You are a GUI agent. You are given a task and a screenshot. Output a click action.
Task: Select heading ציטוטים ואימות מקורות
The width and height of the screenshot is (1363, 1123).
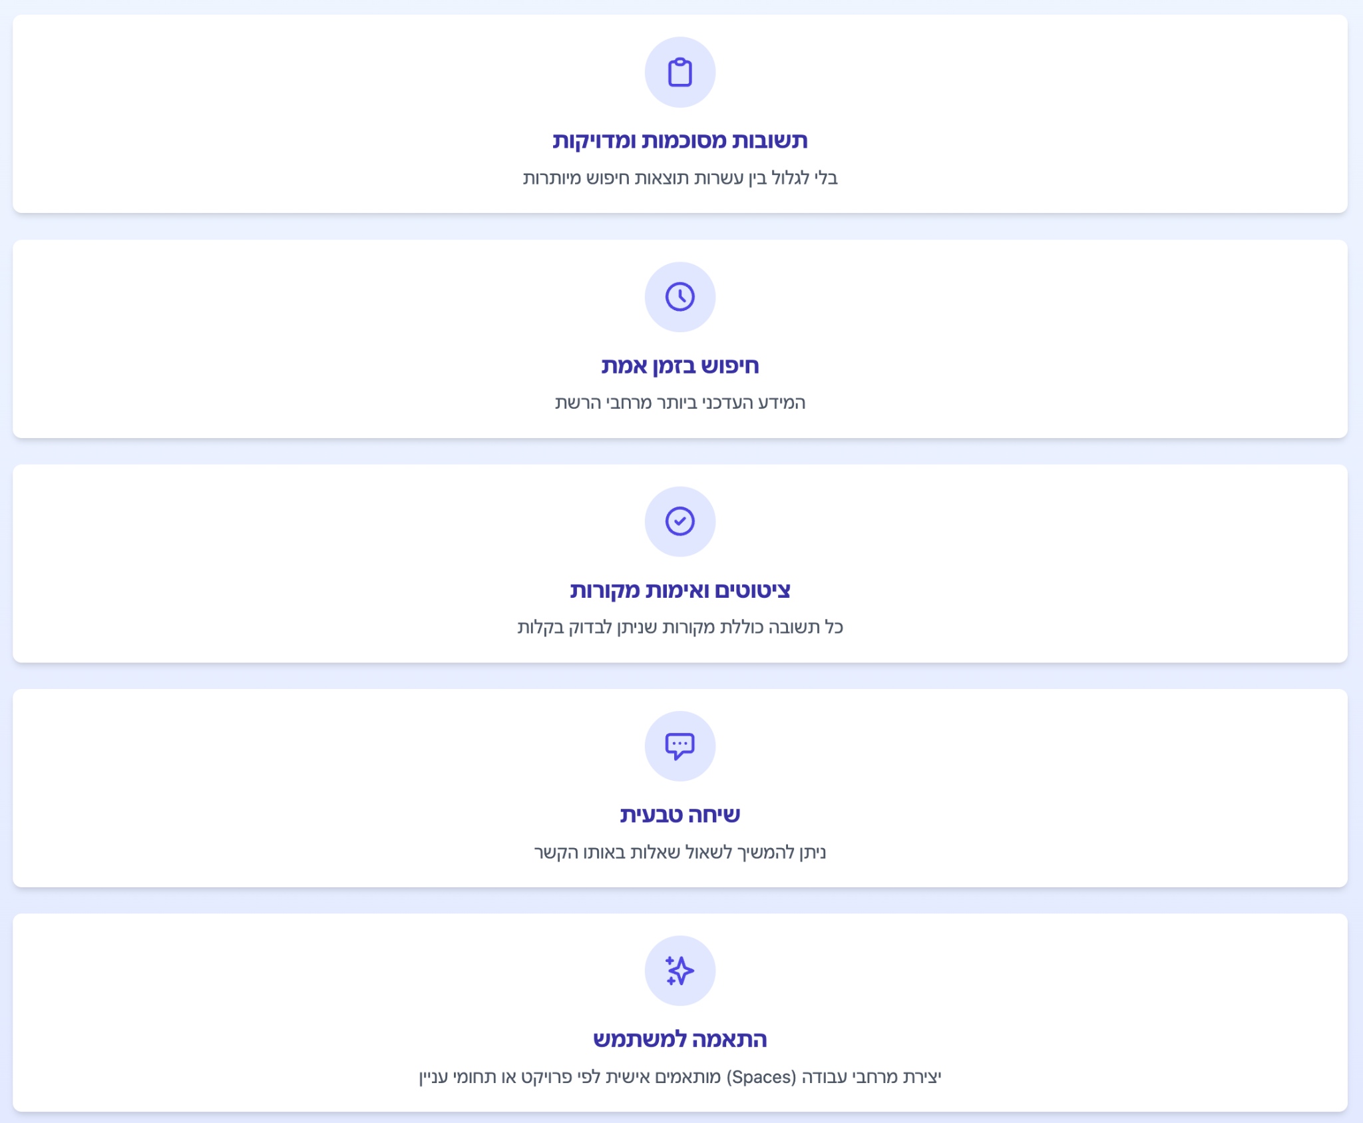point(680,590)
